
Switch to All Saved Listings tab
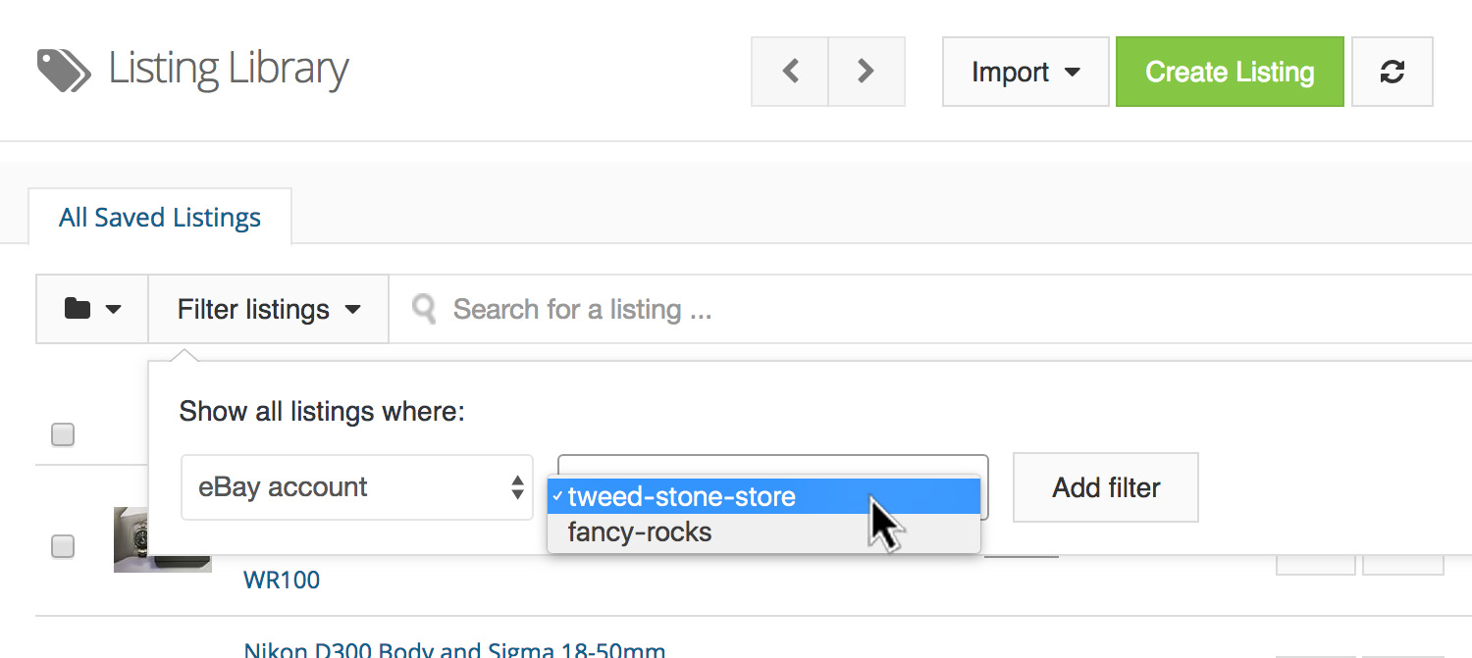160,217
